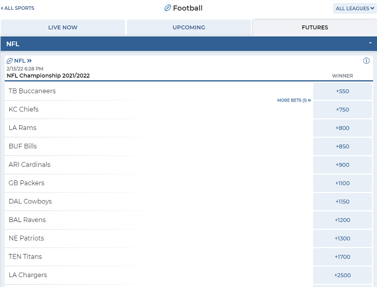377x287 pixels.
Task: Pick KC Chiefs at +750
Action: (x=342, y=110)
